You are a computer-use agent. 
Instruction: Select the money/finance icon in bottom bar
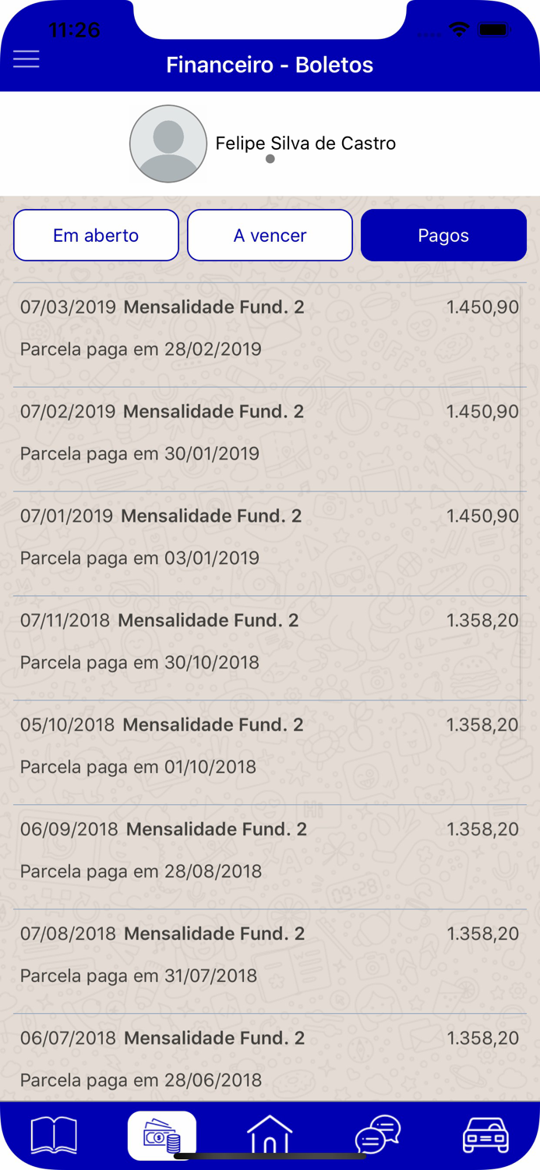(162, 1136)
